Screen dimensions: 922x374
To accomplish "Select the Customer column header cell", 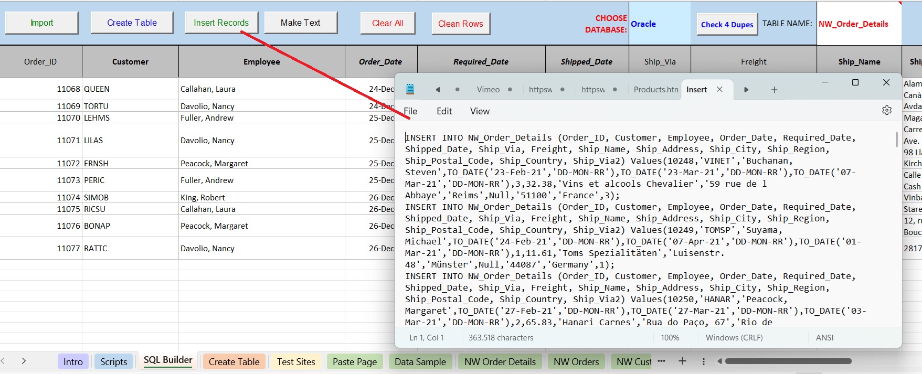I will click(130, 62).
